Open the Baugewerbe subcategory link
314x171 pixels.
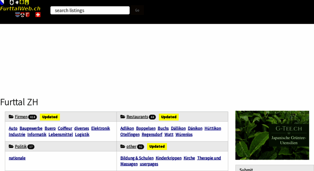[x=31, y=128]
